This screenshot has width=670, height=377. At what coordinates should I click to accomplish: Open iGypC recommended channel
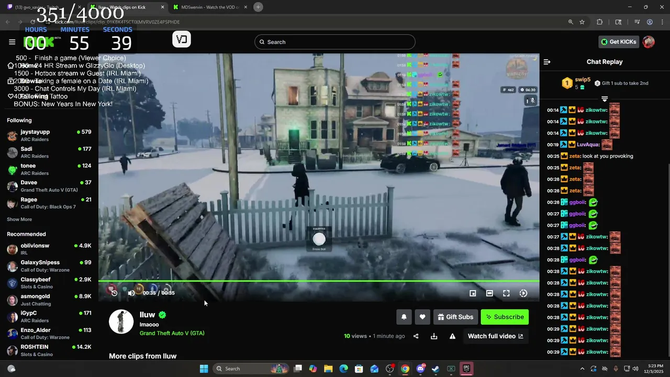[x=49, y=317]
